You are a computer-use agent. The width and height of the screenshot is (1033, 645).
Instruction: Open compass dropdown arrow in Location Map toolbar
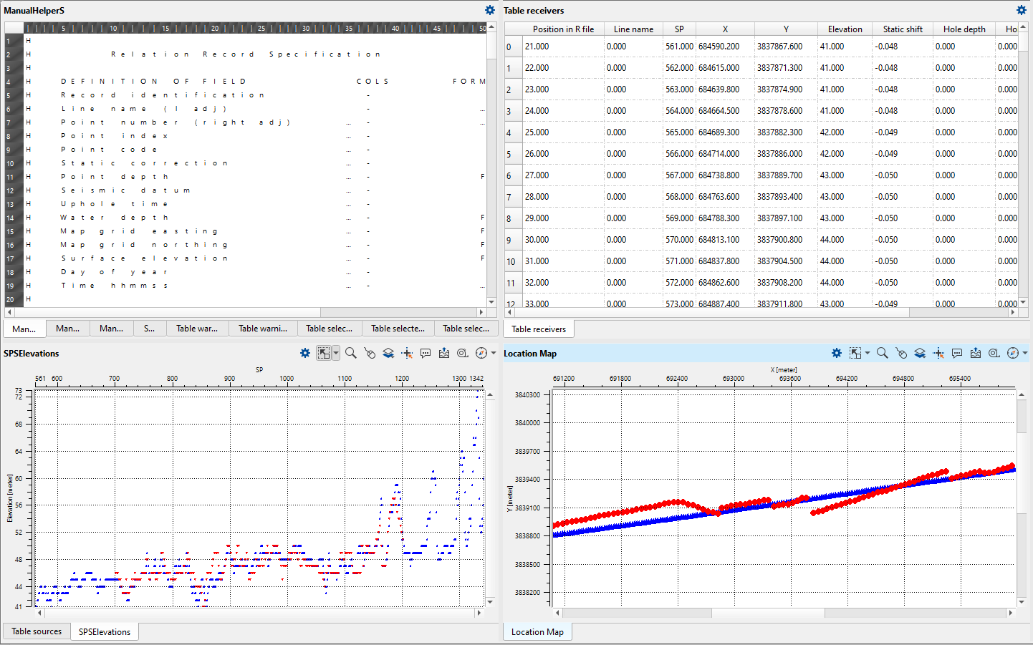coord(1025,353)
